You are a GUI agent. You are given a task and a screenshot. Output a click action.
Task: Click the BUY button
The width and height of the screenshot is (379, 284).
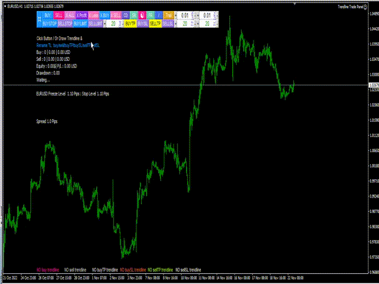(47, 15)
